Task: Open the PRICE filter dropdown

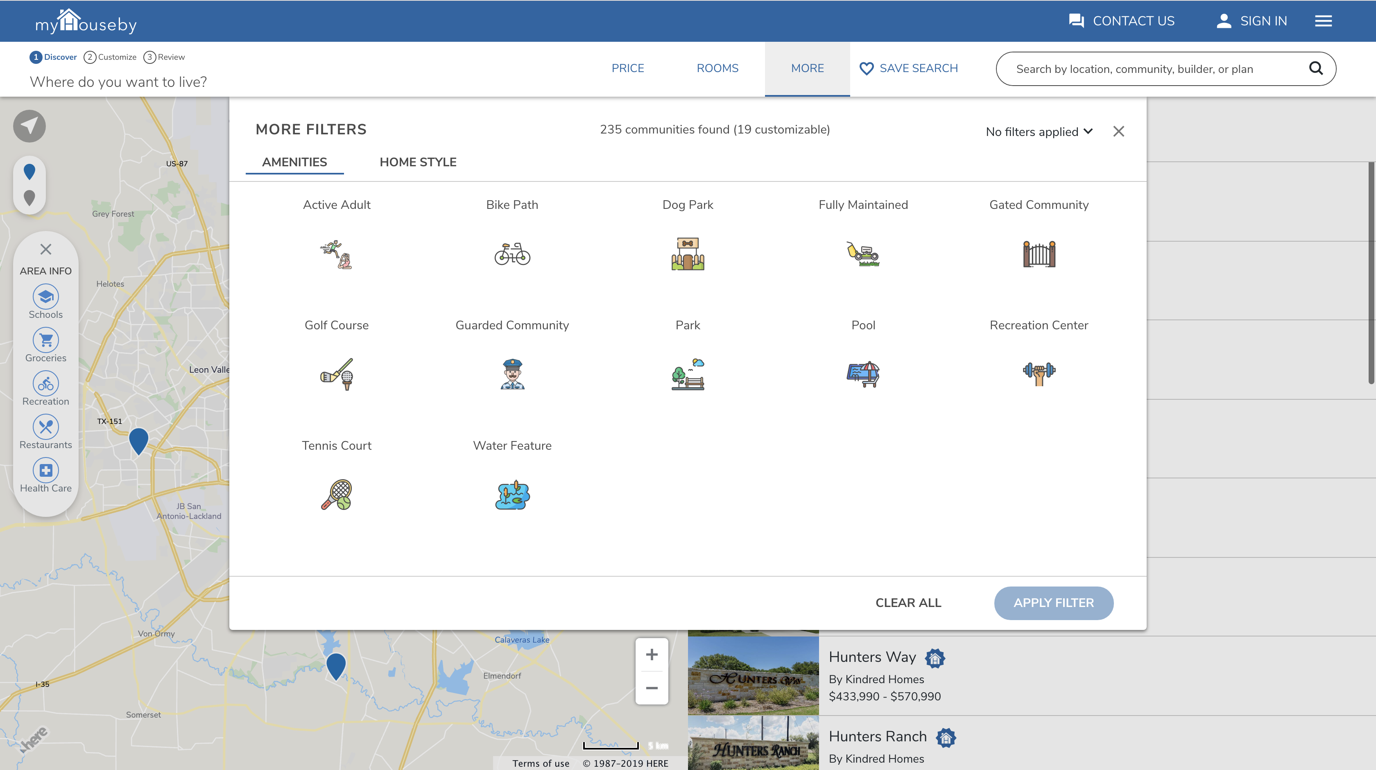Action: [628, 68]
